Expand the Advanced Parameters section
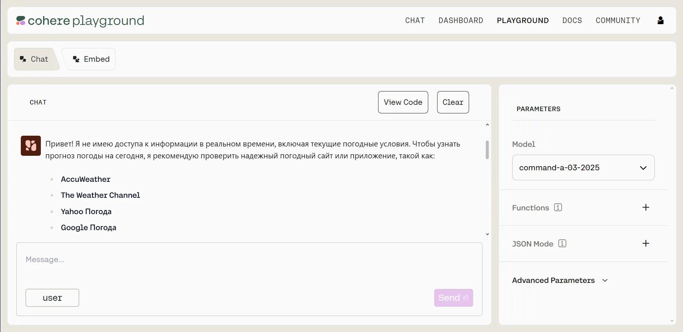This screenshot has width=683, height=332. pos(560,280)
